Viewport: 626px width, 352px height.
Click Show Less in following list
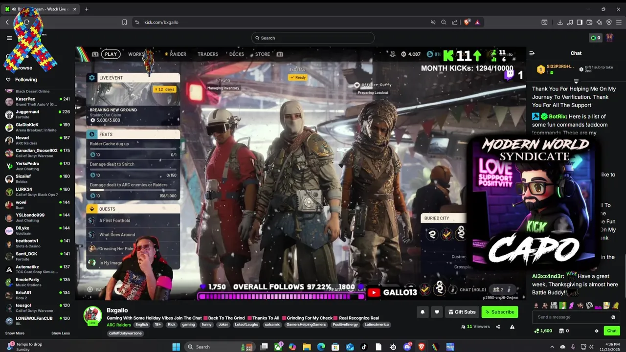click(x=60, y=333)
